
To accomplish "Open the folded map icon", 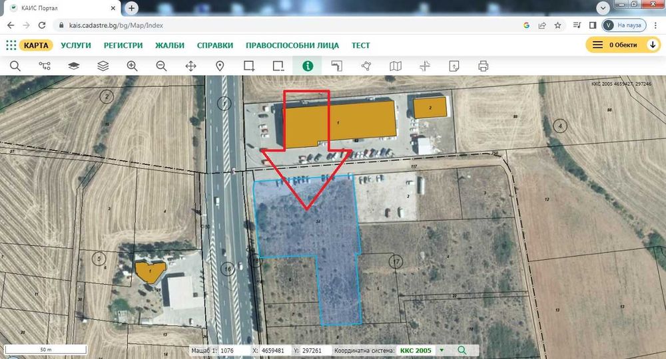I will pos(396,66).
